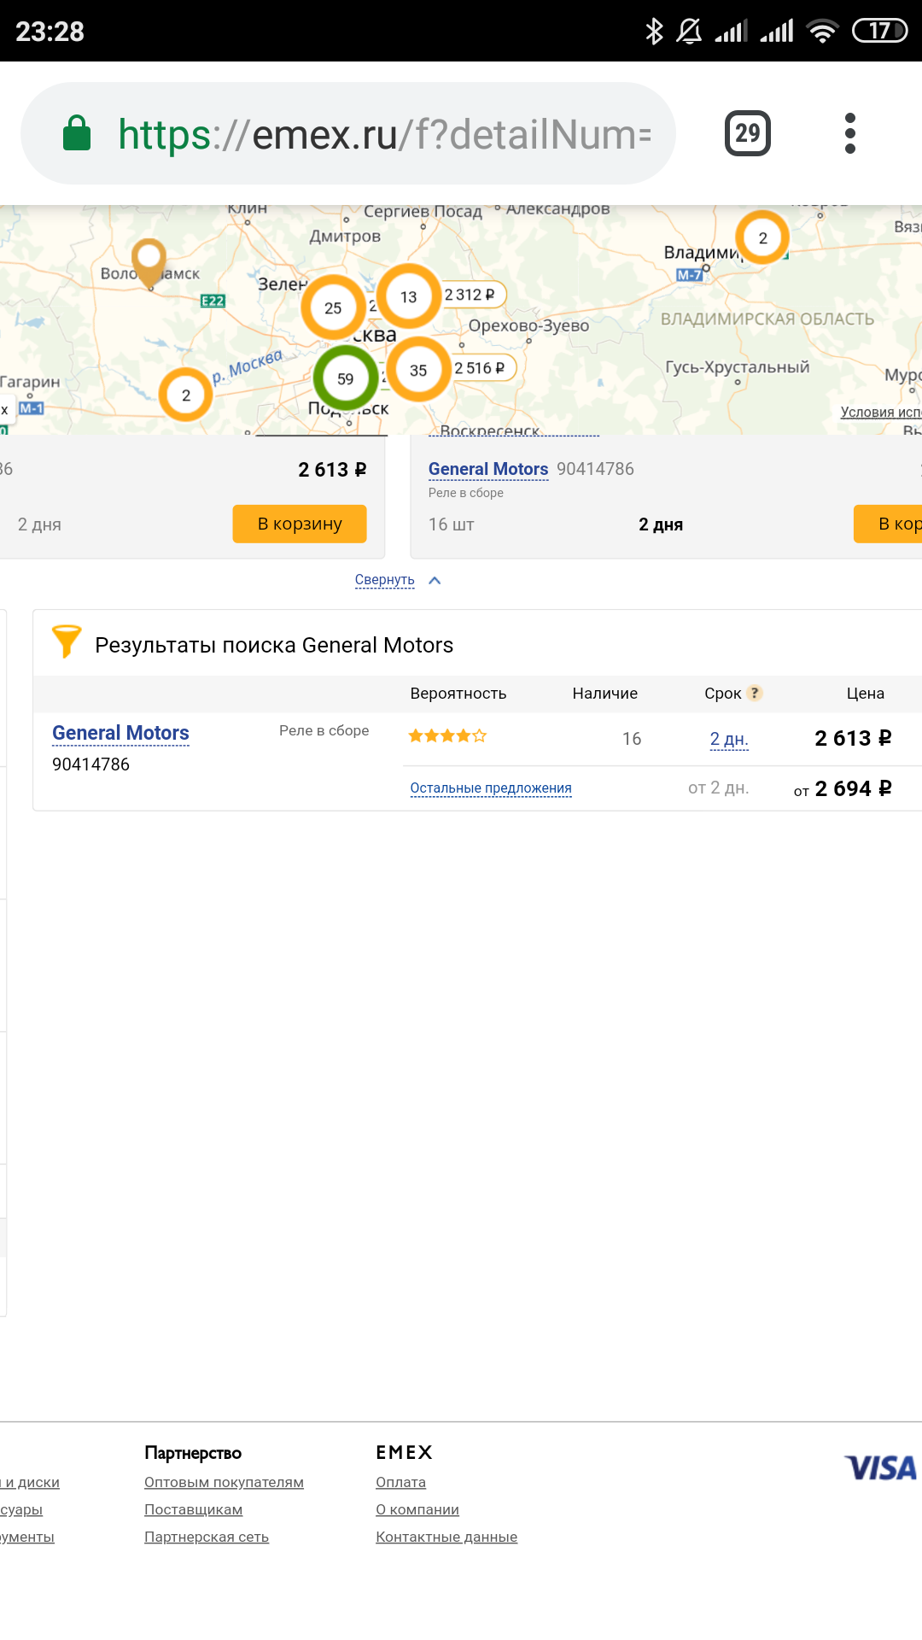Click the yellow filter funnel icon
Image resolution: width=922 pixels, height=1640 pixels.
[67, 641]
